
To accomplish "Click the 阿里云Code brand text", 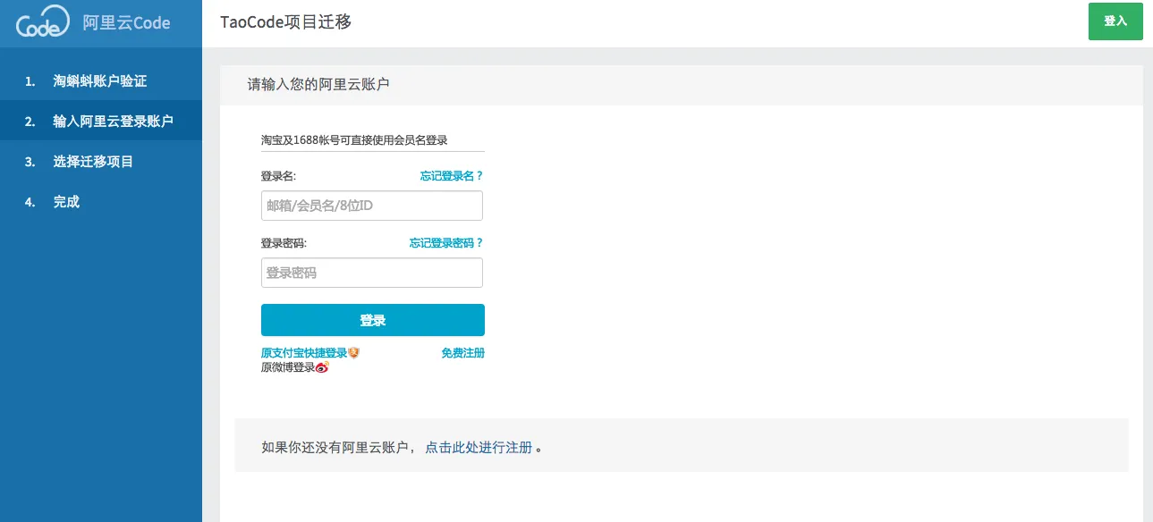I will (x=126, y=23).
